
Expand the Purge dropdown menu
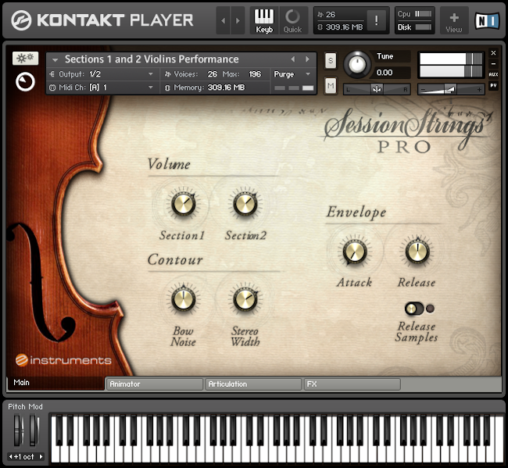point(293,73)
